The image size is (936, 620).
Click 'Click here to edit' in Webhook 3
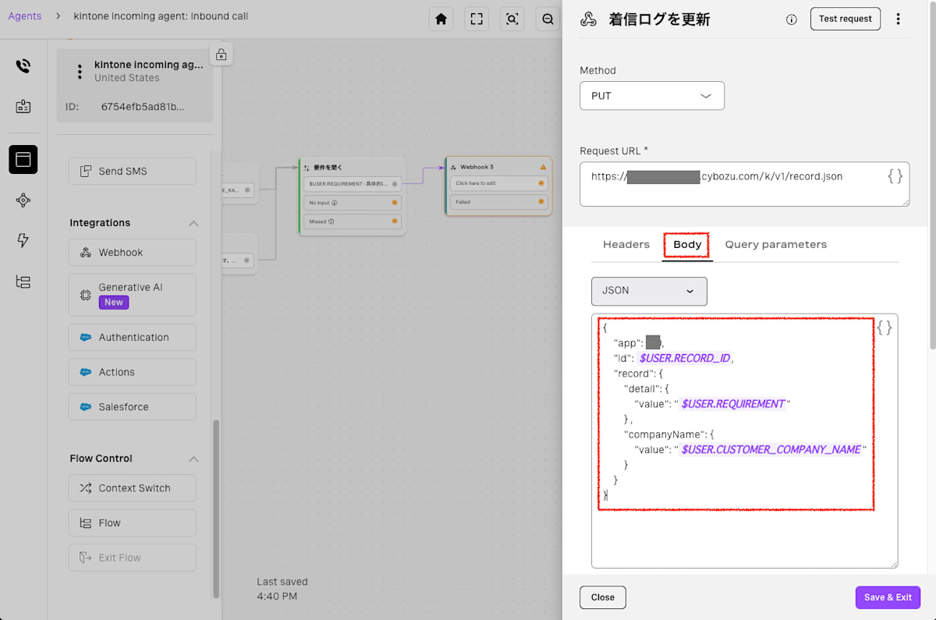498,183
